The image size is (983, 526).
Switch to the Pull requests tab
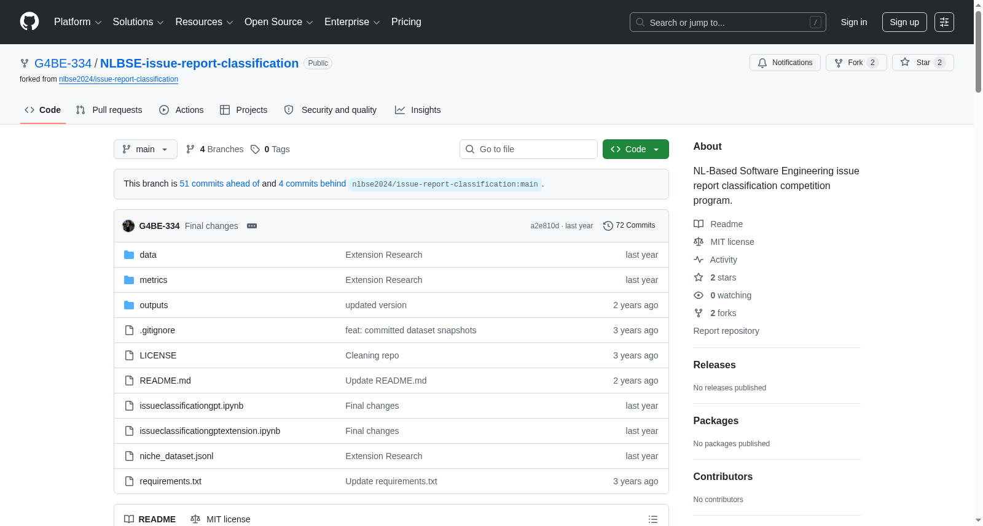tap(109, 110)
